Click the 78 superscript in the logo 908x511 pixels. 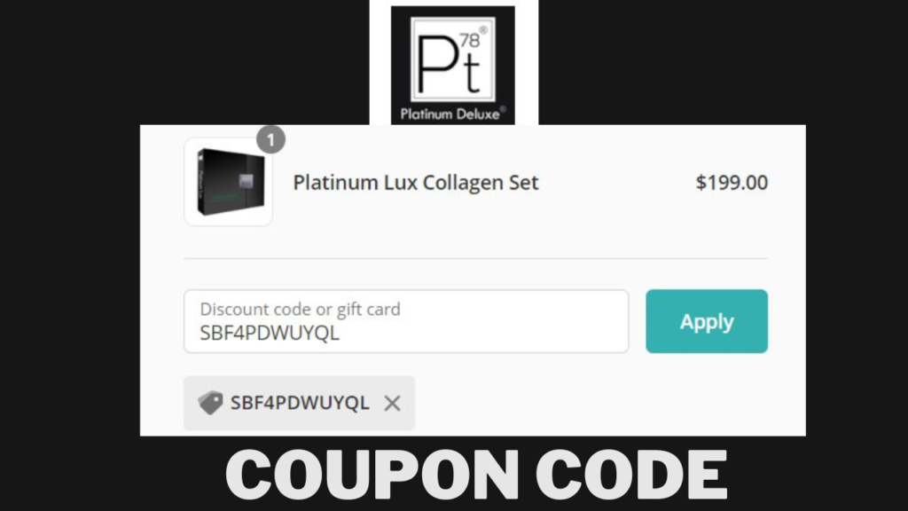[470, 41]
